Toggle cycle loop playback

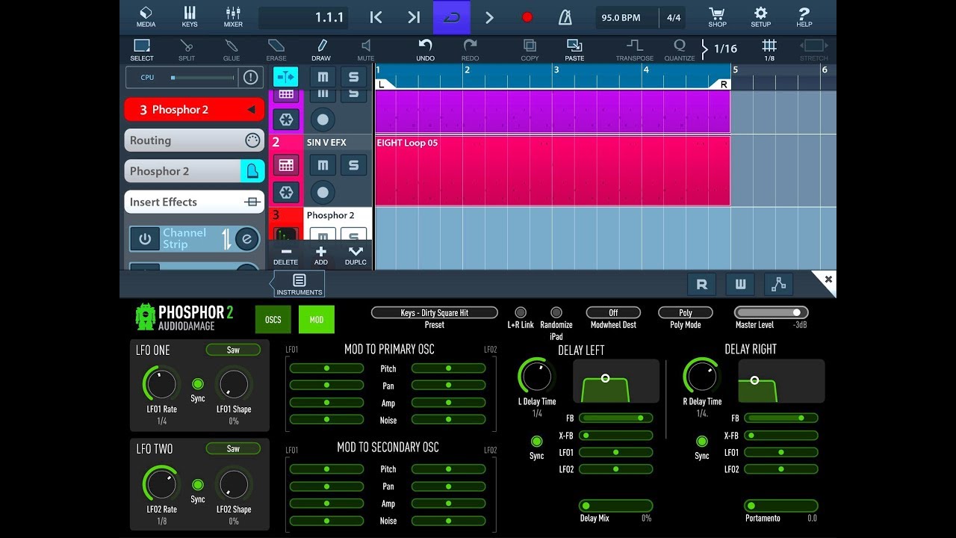tap(452, 17)
